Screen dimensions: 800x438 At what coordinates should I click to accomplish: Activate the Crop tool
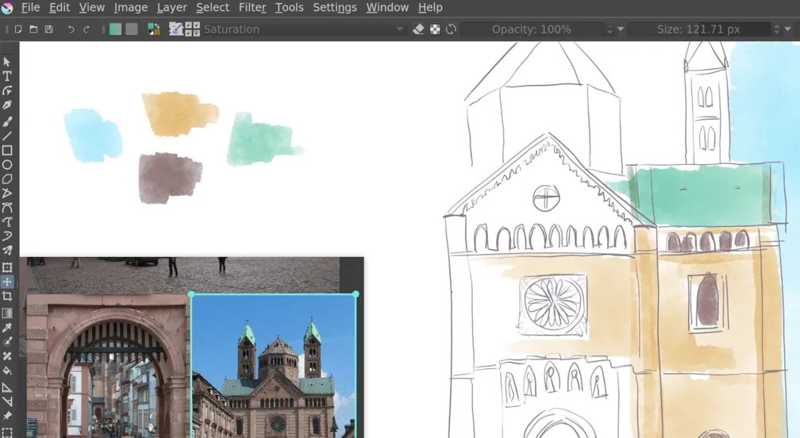point(7,296)
